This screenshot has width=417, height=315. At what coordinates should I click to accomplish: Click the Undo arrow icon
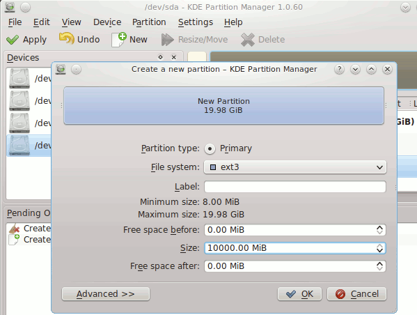[x=67, y=38]
